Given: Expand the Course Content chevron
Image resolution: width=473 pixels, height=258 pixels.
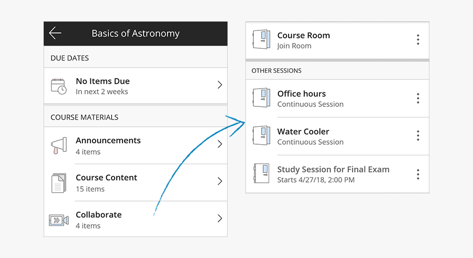Looking at the screenshot, I should click(220, 181).
